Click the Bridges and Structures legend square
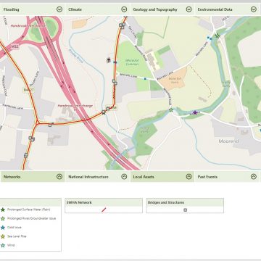Screen dimensions: 261x261 pyautogui.click(x=186, y=210)
